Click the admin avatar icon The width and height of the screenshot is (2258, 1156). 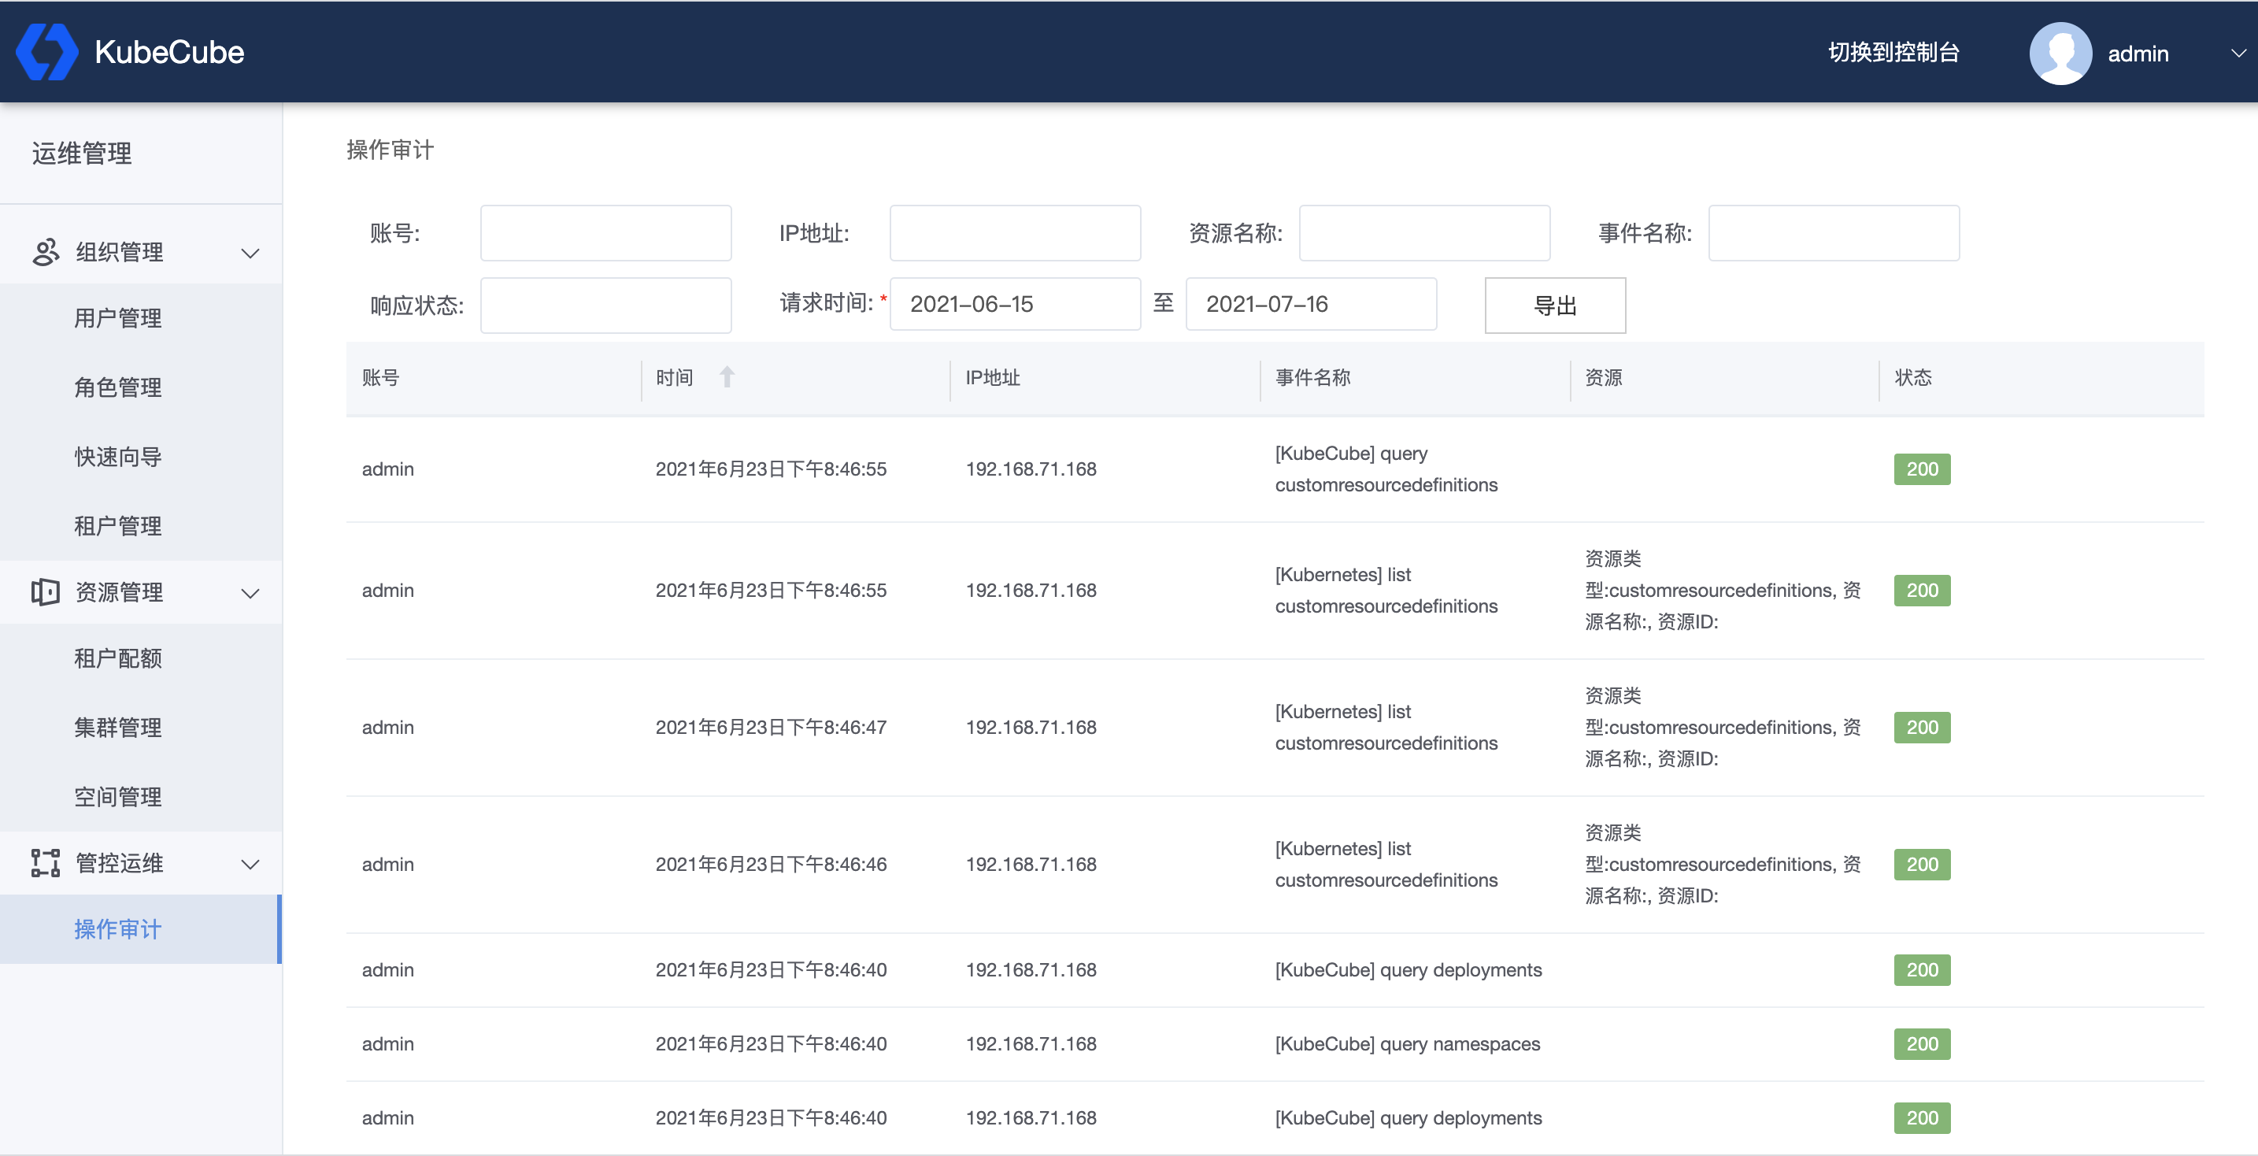coord(2060,54)
